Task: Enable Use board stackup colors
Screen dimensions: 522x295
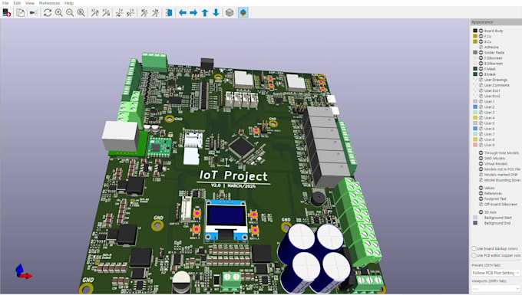Action: point(474,248)
